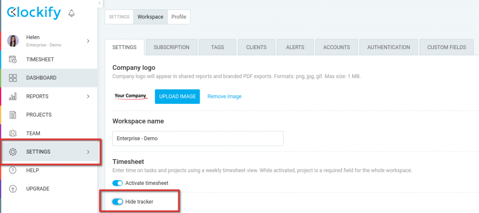Expand Reports submenu chevron
The width and height of the screenshot is (479, 213).
coord(88,96)
